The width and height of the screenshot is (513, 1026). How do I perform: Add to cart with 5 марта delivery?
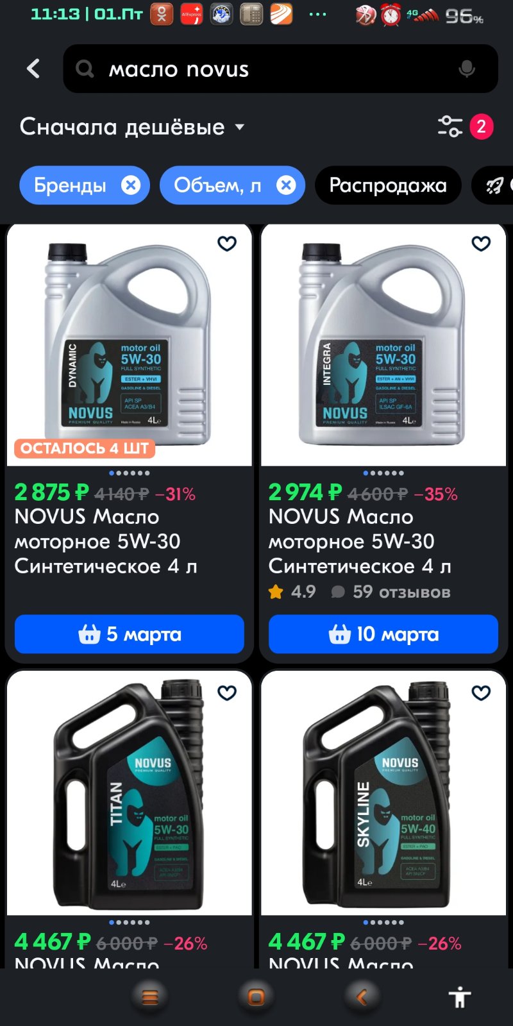[x=130, y=634]
